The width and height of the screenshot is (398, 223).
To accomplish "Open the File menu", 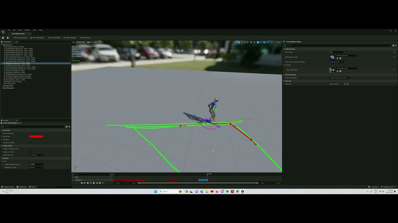I will 9,30.
